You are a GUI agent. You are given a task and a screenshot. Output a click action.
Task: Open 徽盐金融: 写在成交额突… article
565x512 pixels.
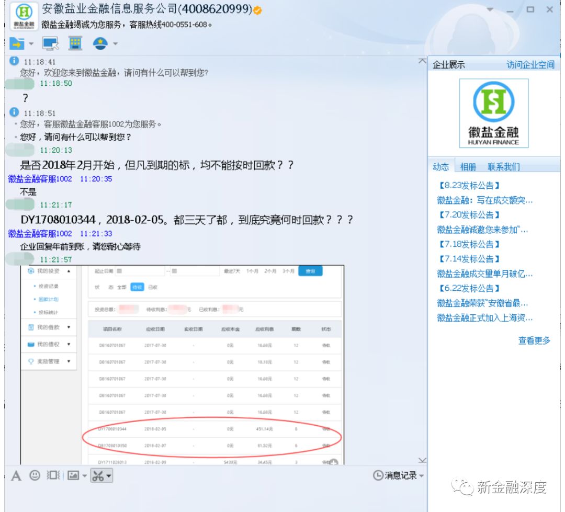tap(484, 200)
